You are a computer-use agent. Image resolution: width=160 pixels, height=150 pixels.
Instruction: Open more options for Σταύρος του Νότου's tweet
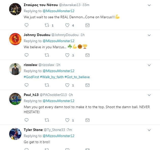point(149,5)
